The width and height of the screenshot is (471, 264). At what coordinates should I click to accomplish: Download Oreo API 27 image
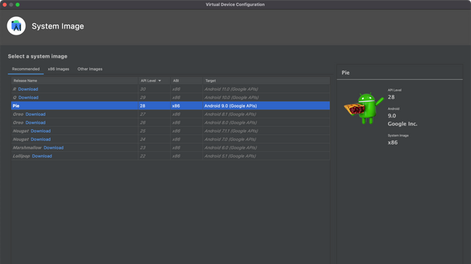click(35, 114)
